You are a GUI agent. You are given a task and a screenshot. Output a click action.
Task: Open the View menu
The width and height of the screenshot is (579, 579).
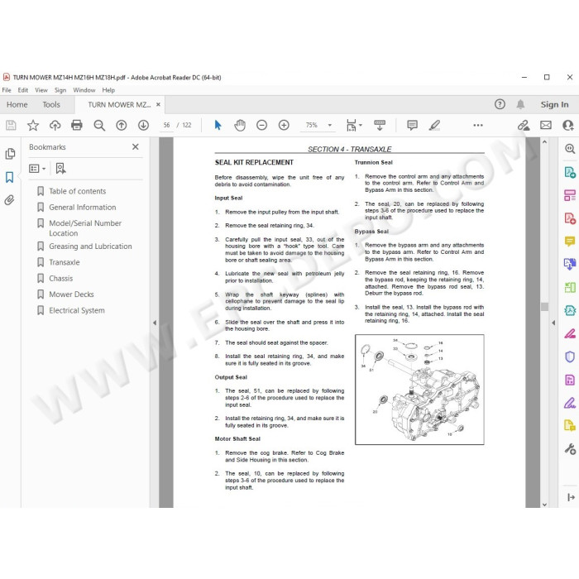[41, 90]
